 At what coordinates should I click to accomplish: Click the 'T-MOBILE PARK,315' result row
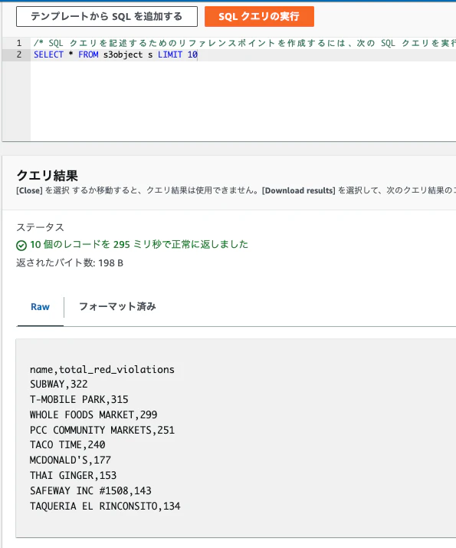tap(79, 399)
